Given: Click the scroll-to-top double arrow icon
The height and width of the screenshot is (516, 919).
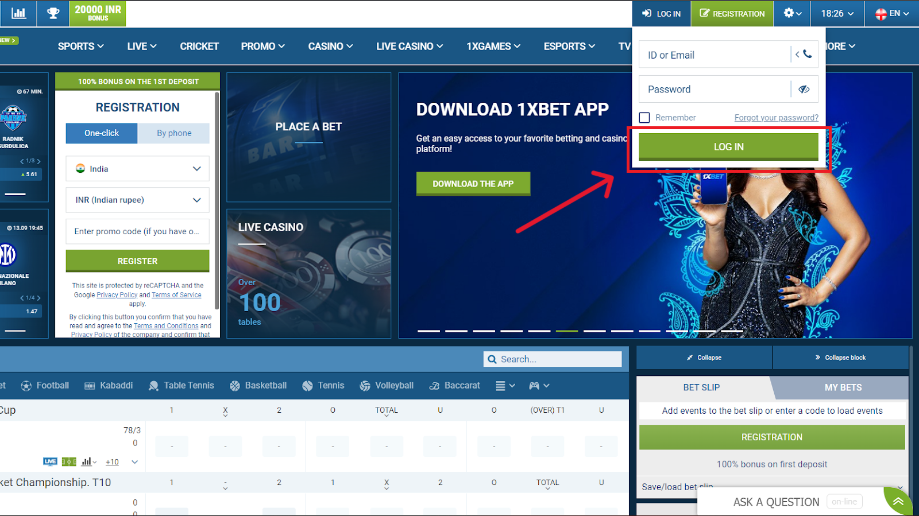Looking at the screenshot, I should click(x=898, y=501).
